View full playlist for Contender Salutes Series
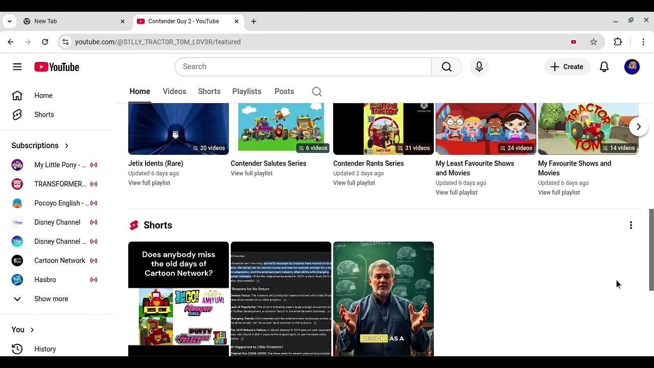The height and width of the screenshot is (368, 654). (x=251, y=173)
